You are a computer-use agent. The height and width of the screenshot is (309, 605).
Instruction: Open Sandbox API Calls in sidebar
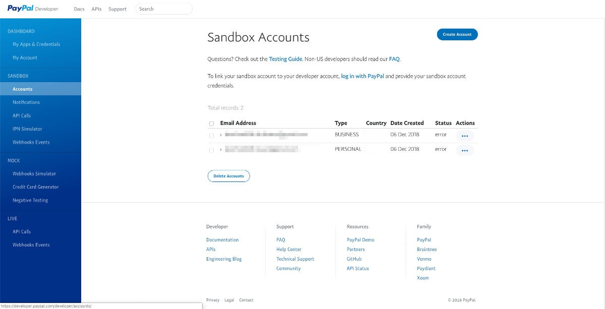[22, 115]
